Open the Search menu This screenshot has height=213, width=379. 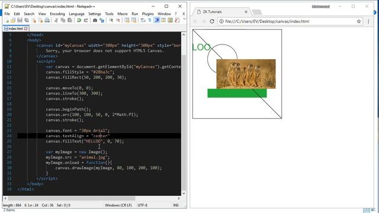click(x=29, y=14)
